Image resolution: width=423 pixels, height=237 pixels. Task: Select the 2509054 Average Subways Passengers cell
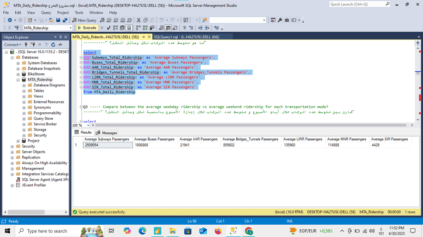tap(108, 145)
